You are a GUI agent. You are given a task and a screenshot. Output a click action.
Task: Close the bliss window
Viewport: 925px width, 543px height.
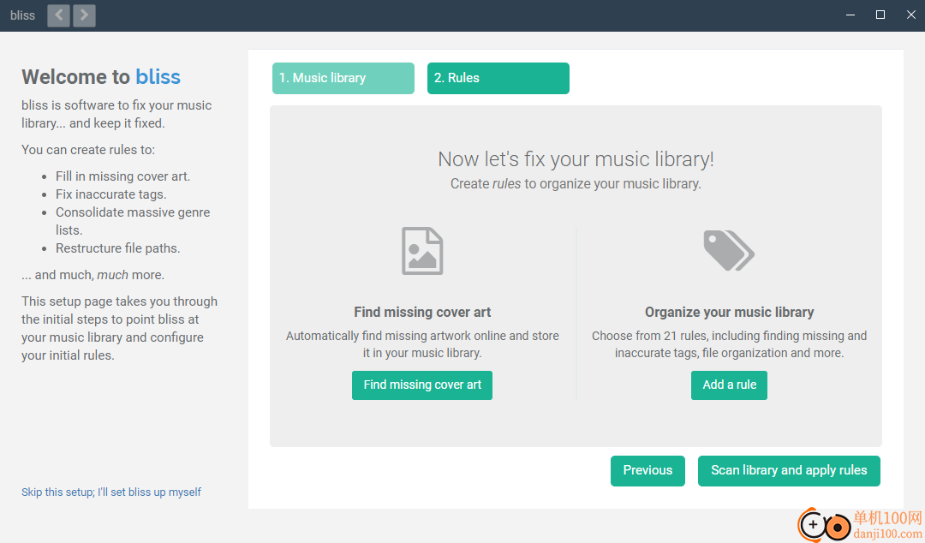[x=910, y=15]
